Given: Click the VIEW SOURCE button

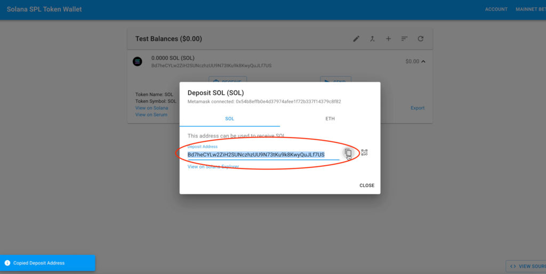Looking at the screenshot, I should point(526,267).
